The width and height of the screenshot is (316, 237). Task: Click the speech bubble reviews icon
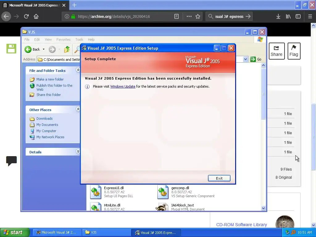(x=11, y=161)
